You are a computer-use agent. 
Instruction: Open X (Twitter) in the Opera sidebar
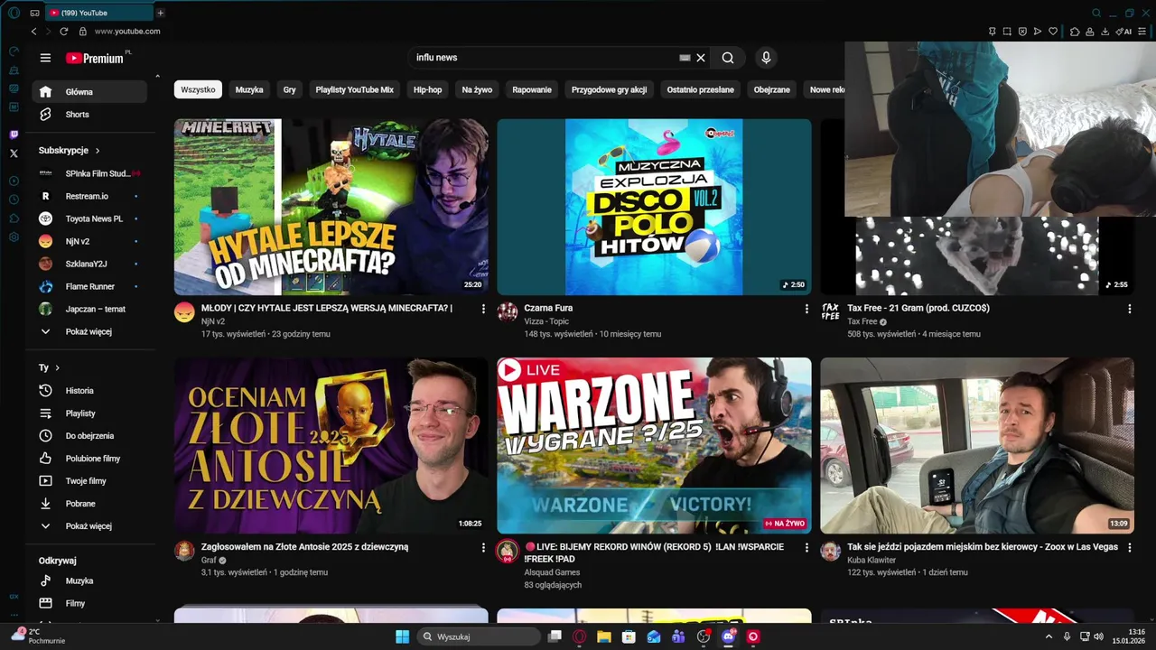tap(14, 153)
